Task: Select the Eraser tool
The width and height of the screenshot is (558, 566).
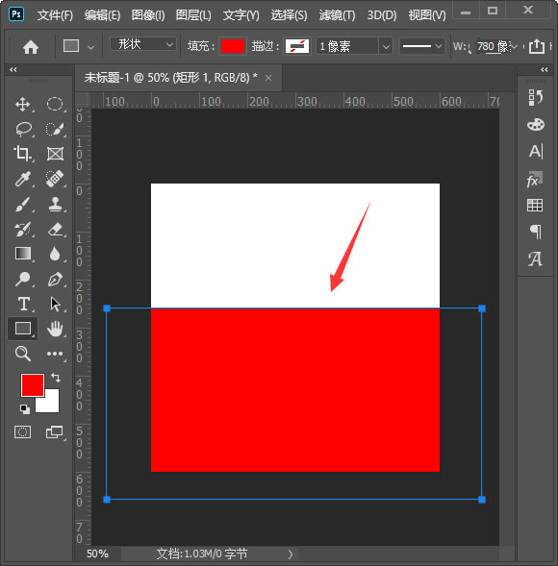Action: click(x=55, y=230)
